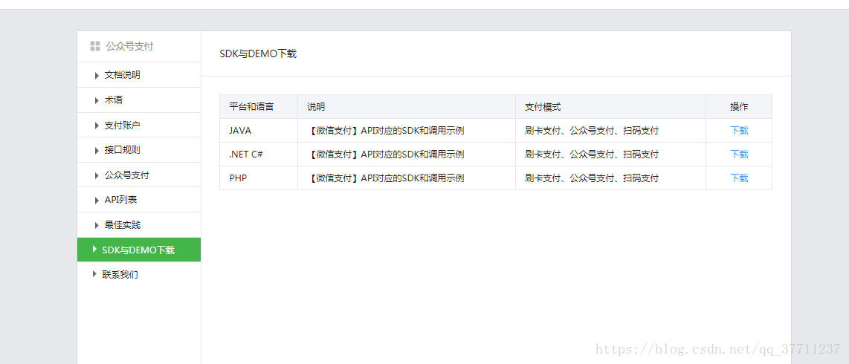
Task: Click the payment modes cell in .NET C# row
Action: point(611,155)
